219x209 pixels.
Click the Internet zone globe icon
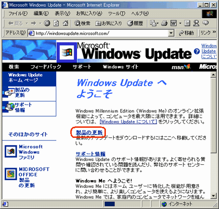coord(164,204)
